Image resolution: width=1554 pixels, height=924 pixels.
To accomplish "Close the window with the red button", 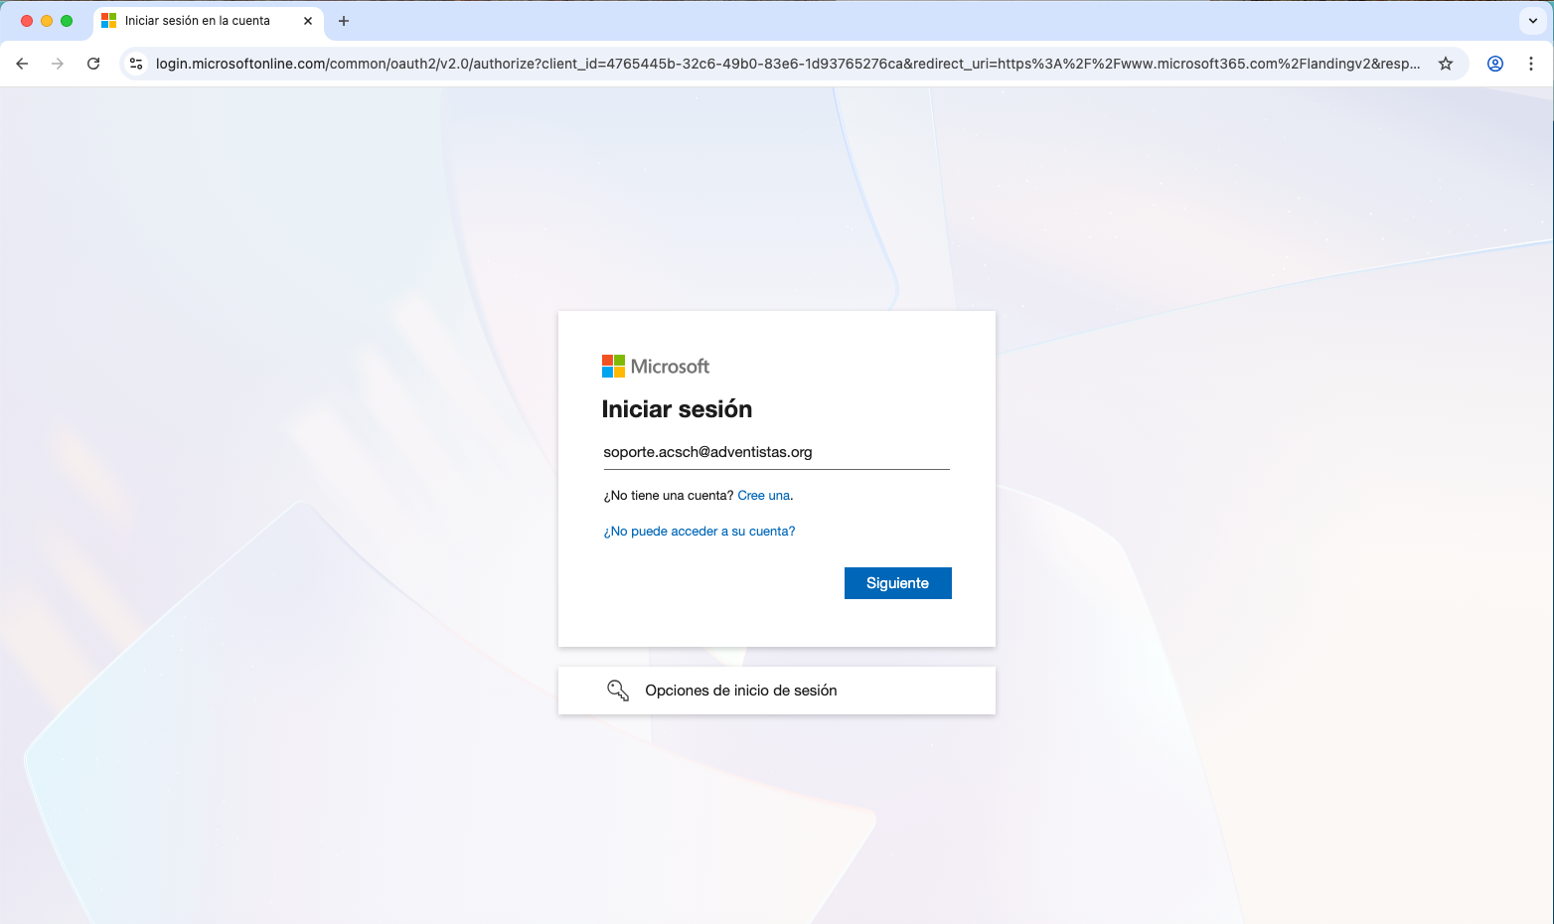I will [x=27, y=21].
